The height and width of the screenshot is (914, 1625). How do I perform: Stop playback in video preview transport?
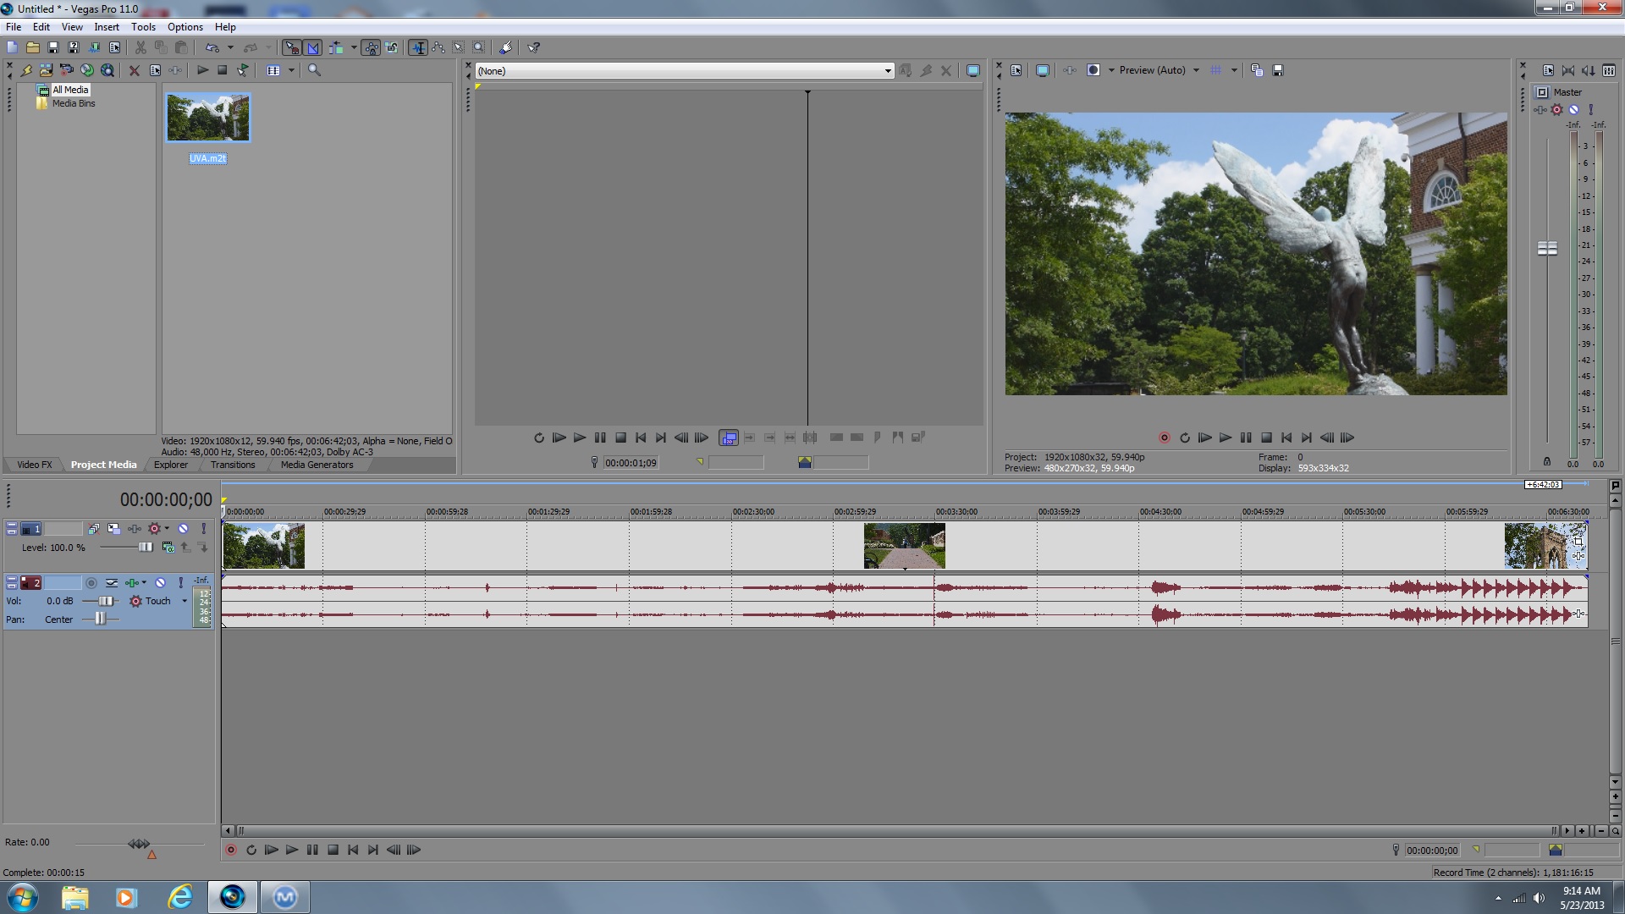coord(1266,438)
